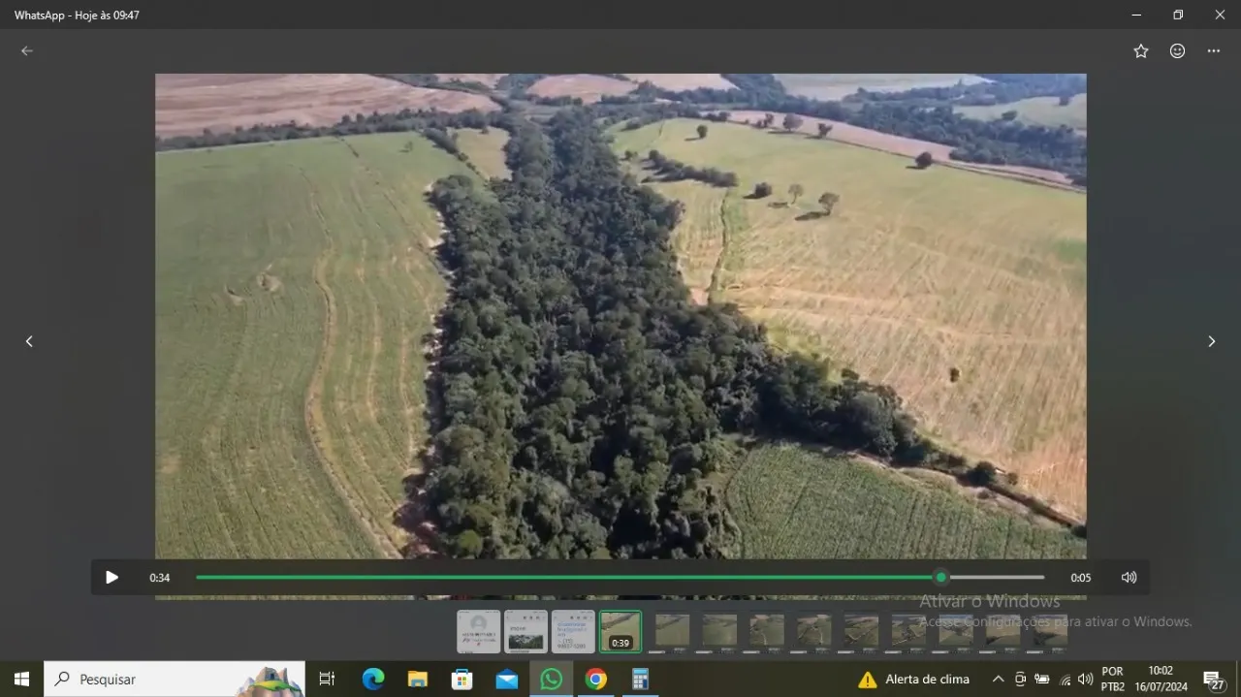
Task: Open the notification center with 27 notifications
Action: coord(1215,680)
